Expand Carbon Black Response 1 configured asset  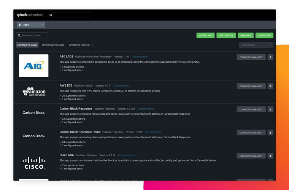tap(71, 122)
